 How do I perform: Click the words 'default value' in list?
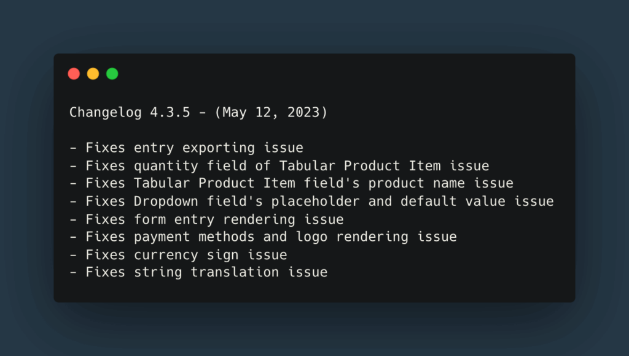point(453,201)
